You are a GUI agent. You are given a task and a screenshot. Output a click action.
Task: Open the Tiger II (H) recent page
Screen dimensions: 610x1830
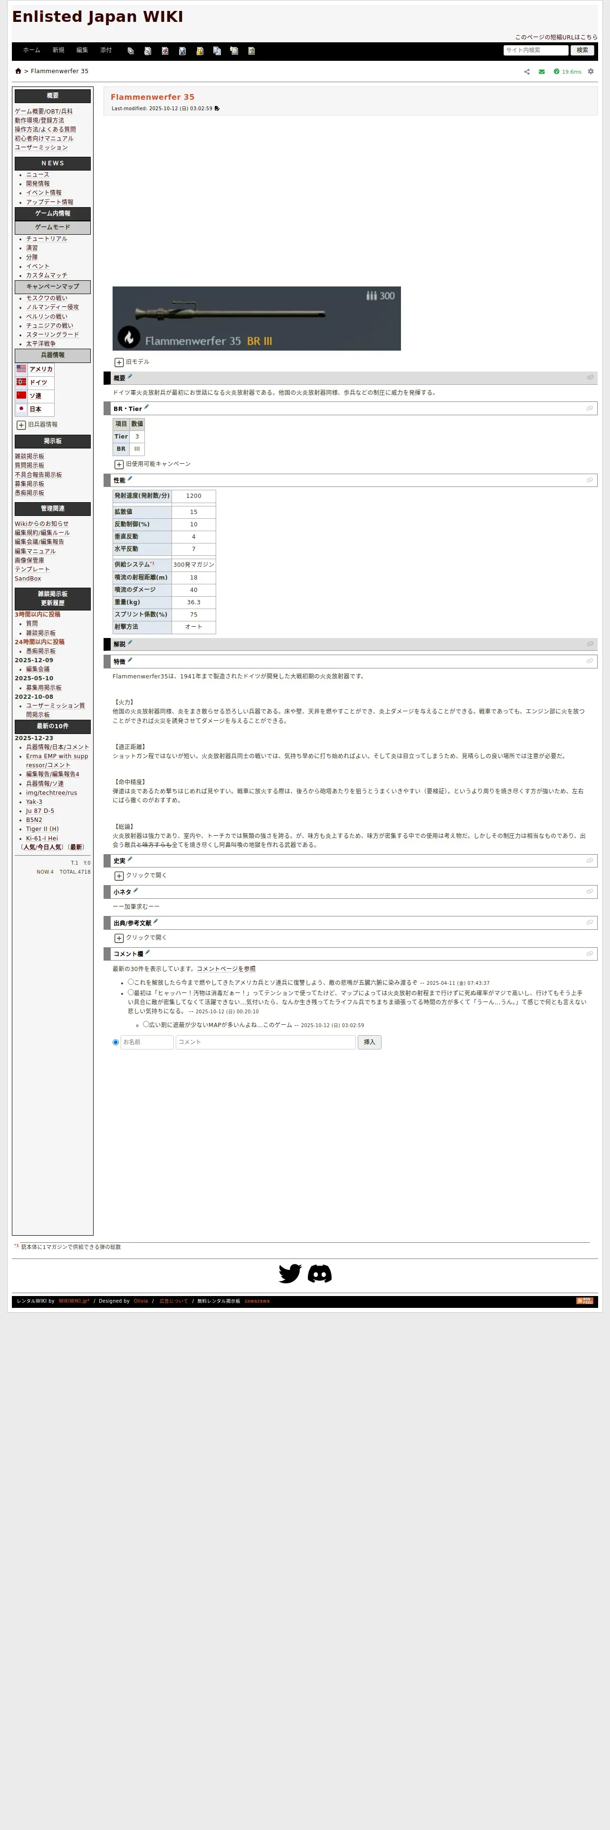click(43, 829)
